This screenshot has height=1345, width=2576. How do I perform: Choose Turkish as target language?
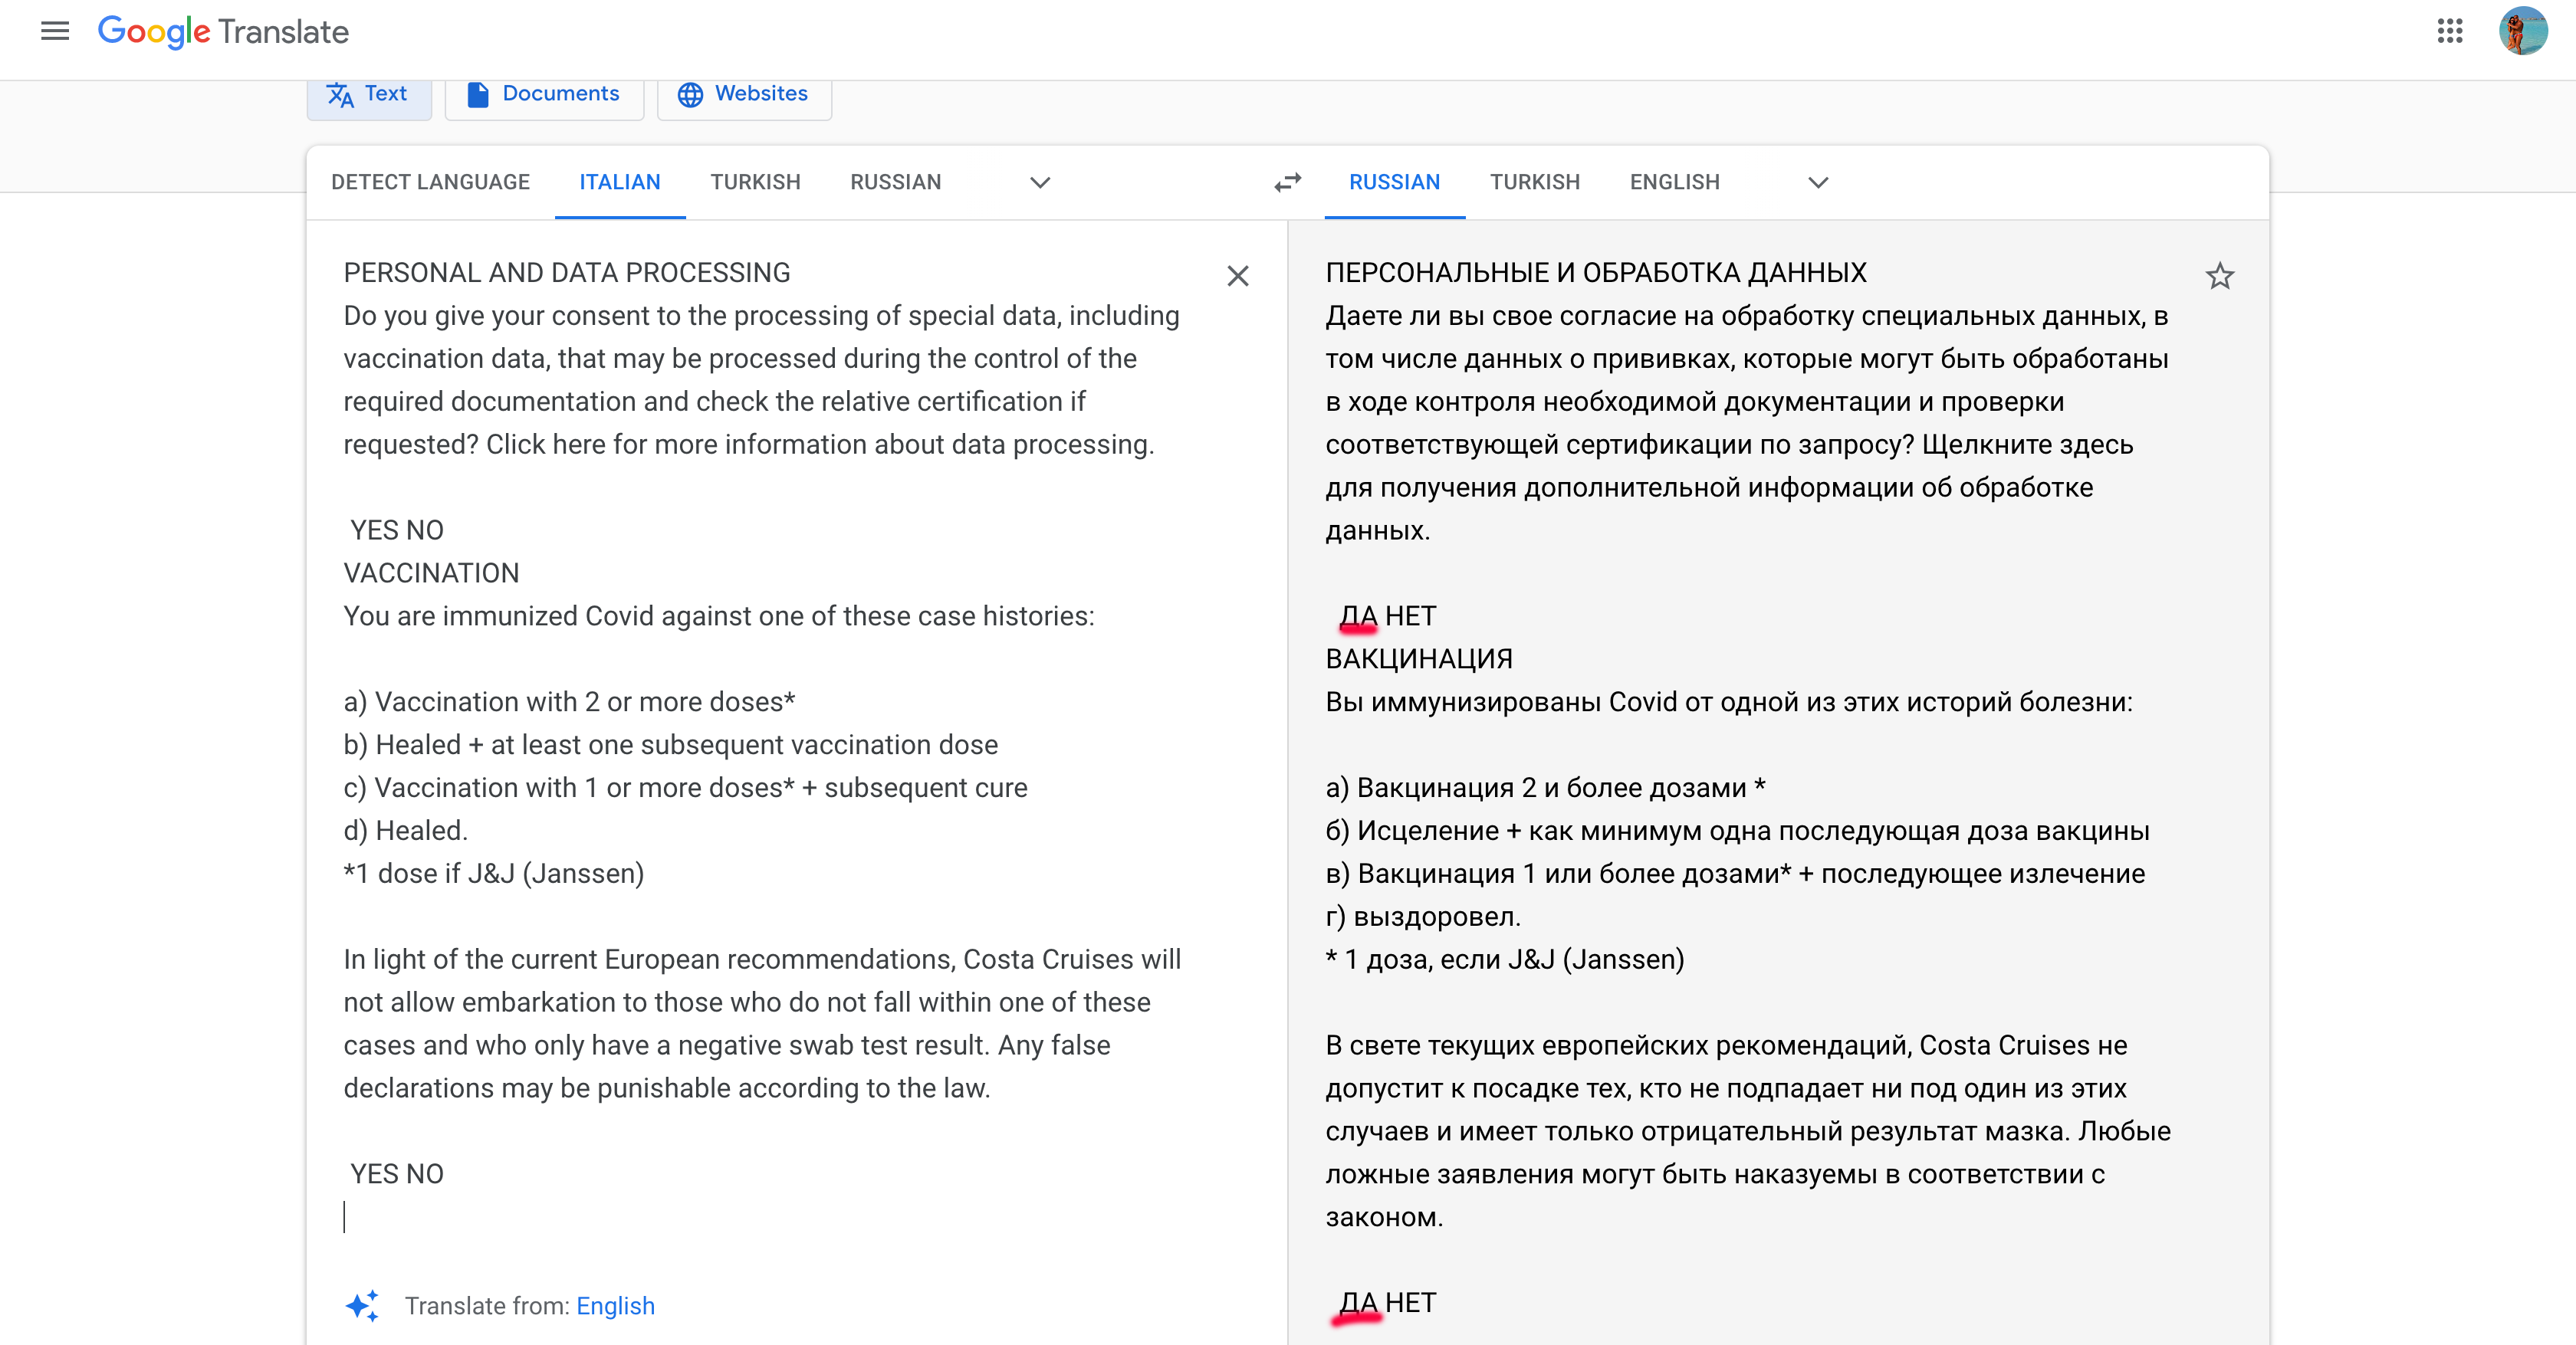point(1535,182)
